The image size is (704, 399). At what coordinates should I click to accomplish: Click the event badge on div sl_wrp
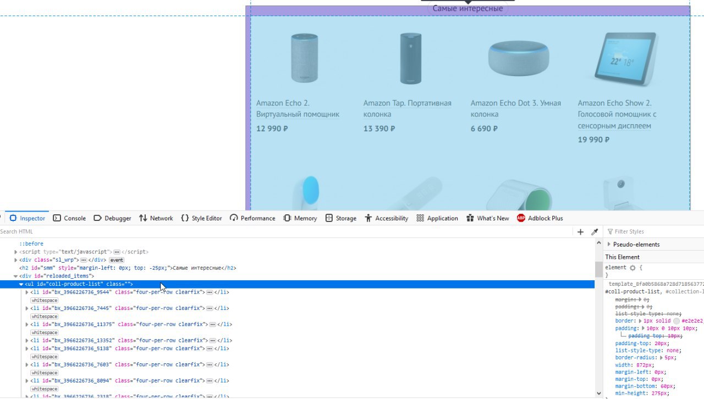pos(117,260)
